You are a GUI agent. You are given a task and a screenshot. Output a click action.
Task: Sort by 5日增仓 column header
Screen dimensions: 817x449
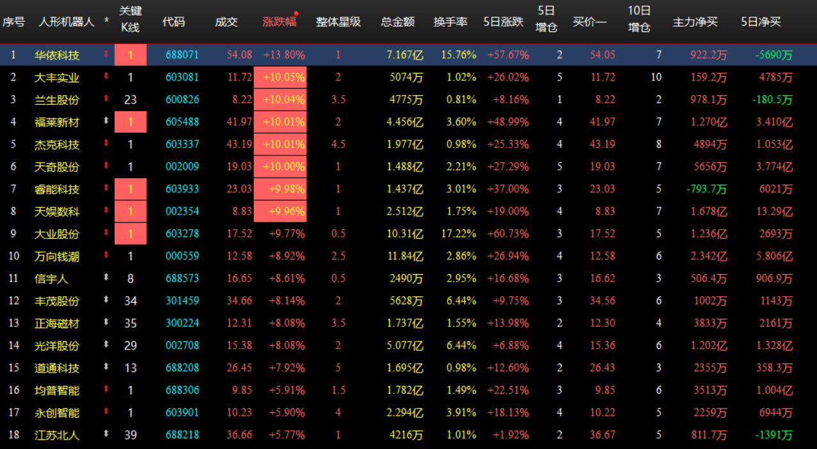(546, 19)
